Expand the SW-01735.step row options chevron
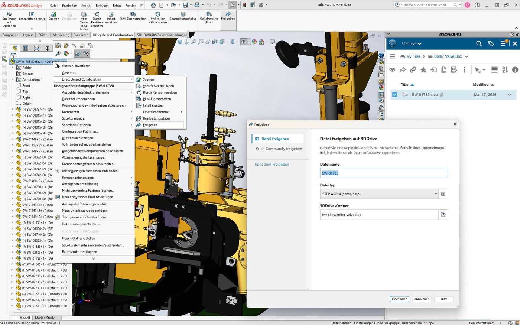Viewport: 520px width, 325px height. 509,95
